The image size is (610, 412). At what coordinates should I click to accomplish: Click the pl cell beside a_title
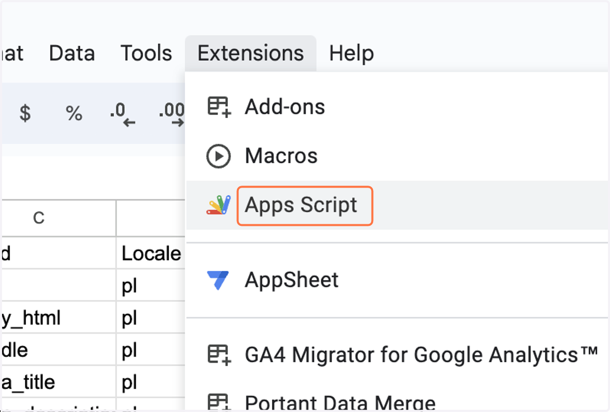[x=151, y=381]
